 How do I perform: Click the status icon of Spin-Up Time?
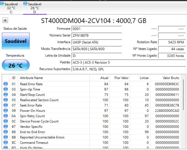6,89
